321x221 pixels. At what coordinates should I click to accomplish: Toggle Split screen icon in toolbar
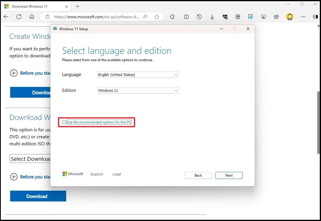(186, 17)
